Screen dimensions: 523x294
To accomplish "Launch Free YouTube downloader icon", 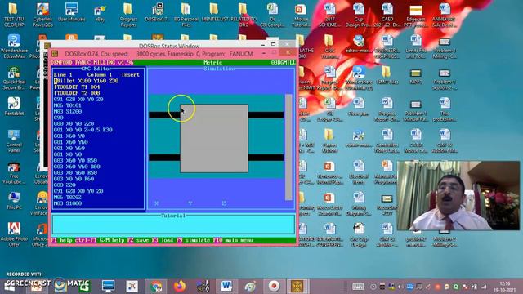I will [x=14, y=172].
